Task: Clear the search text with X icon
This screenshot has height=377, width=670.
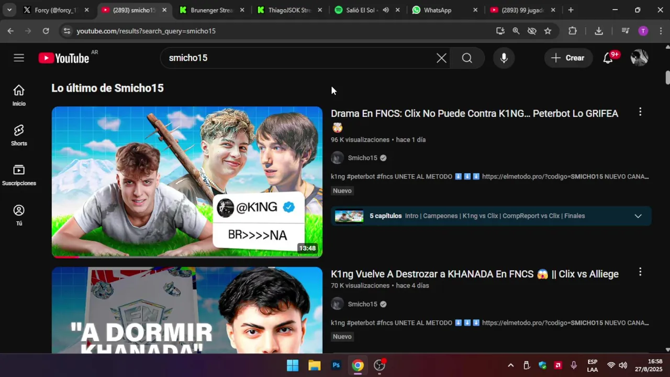Action: 442,58
